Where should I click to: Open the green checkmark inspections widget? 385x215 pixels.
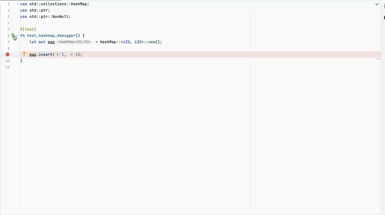coord(377,4)
